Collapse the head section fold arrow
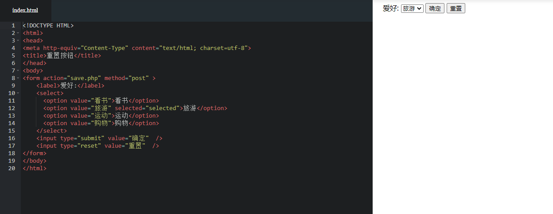This screenshot has width=553, height=214. (18, 41)
